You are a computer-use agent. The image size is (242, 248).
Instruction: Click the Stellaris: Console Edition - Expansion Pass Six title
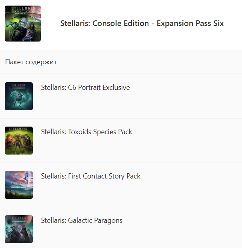[142, 24]
